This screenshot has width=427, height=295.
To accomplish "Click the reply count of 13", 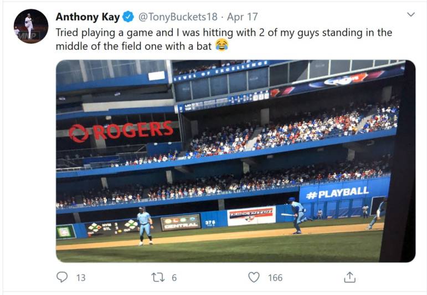I will [81, 278].
